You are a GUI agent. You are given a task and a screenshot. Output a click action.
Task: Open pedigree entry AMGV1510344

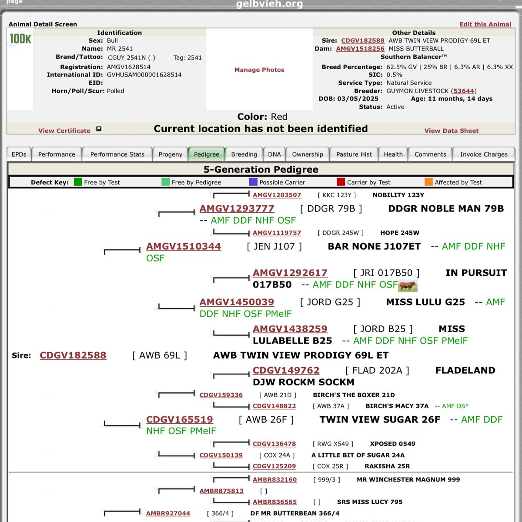[x=184, y=247]
